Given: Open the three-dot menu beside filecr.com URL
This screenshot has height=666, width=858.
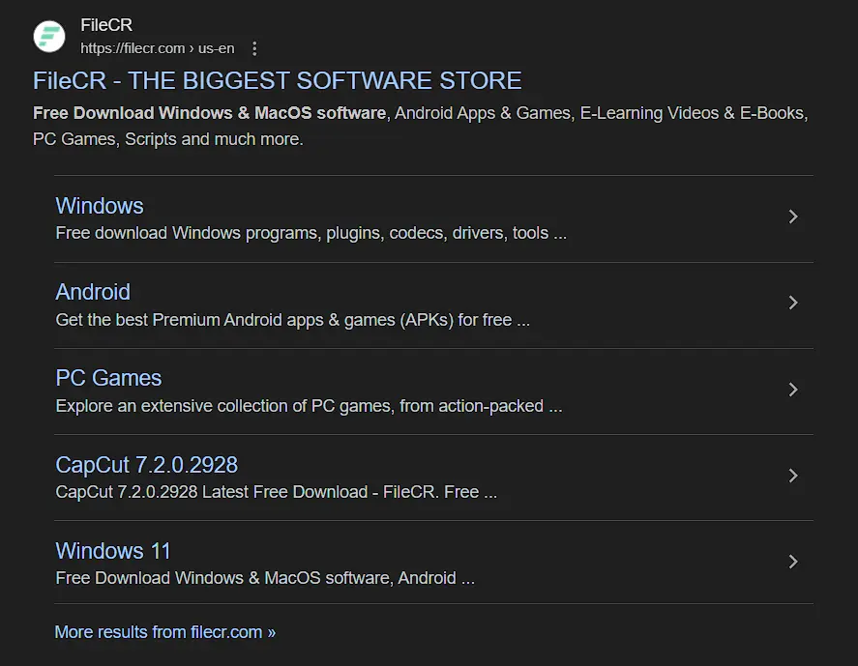Looking at the screenshot, I should click(254, 48).
